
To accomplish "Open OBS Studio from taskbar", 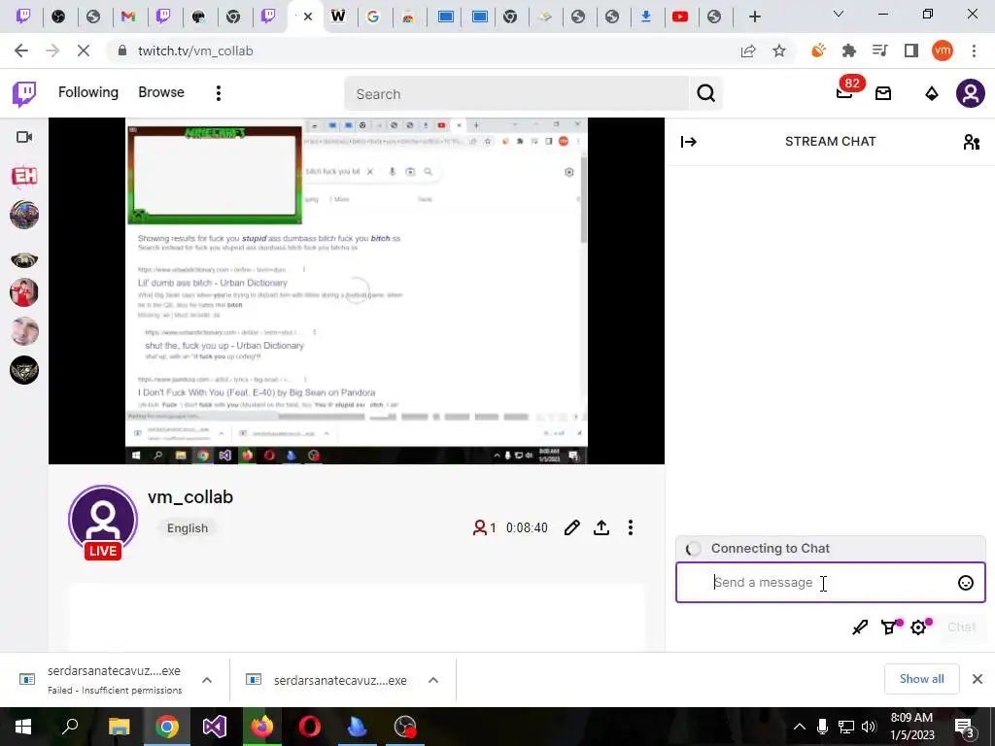I will tap(405, 727).
